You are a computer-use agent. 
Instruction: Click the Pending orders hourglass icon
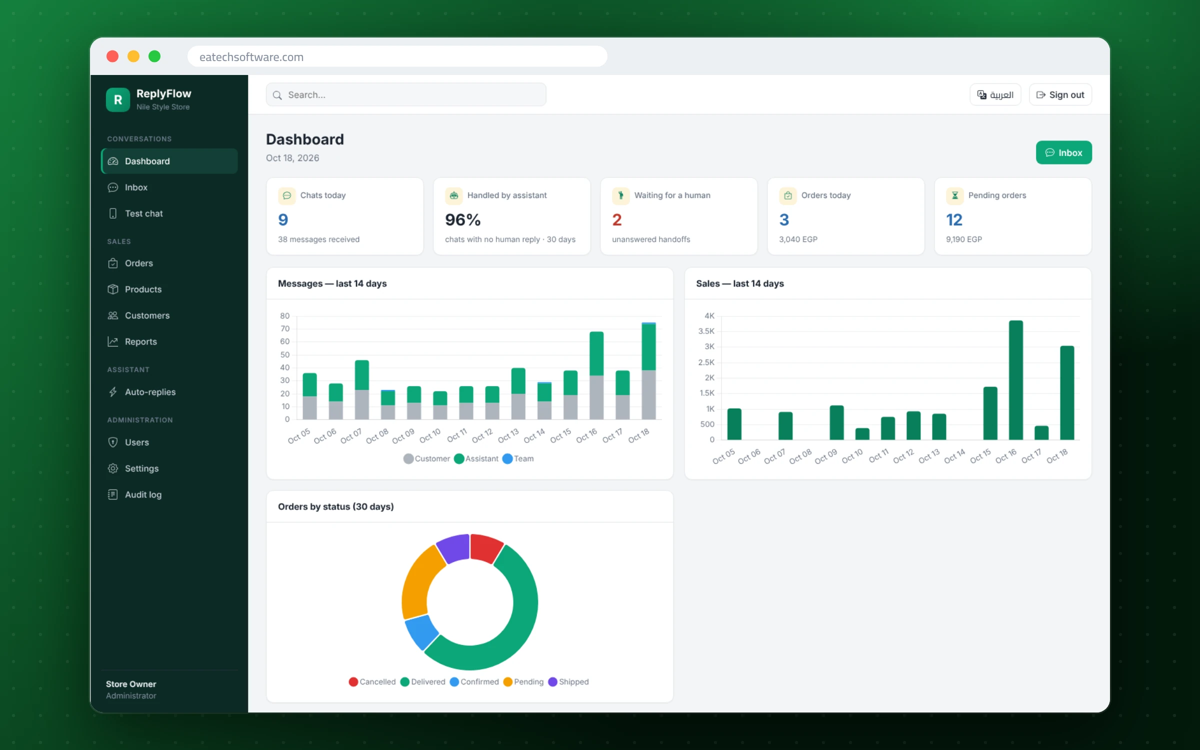pyautogui.click(x=955, y=195)
